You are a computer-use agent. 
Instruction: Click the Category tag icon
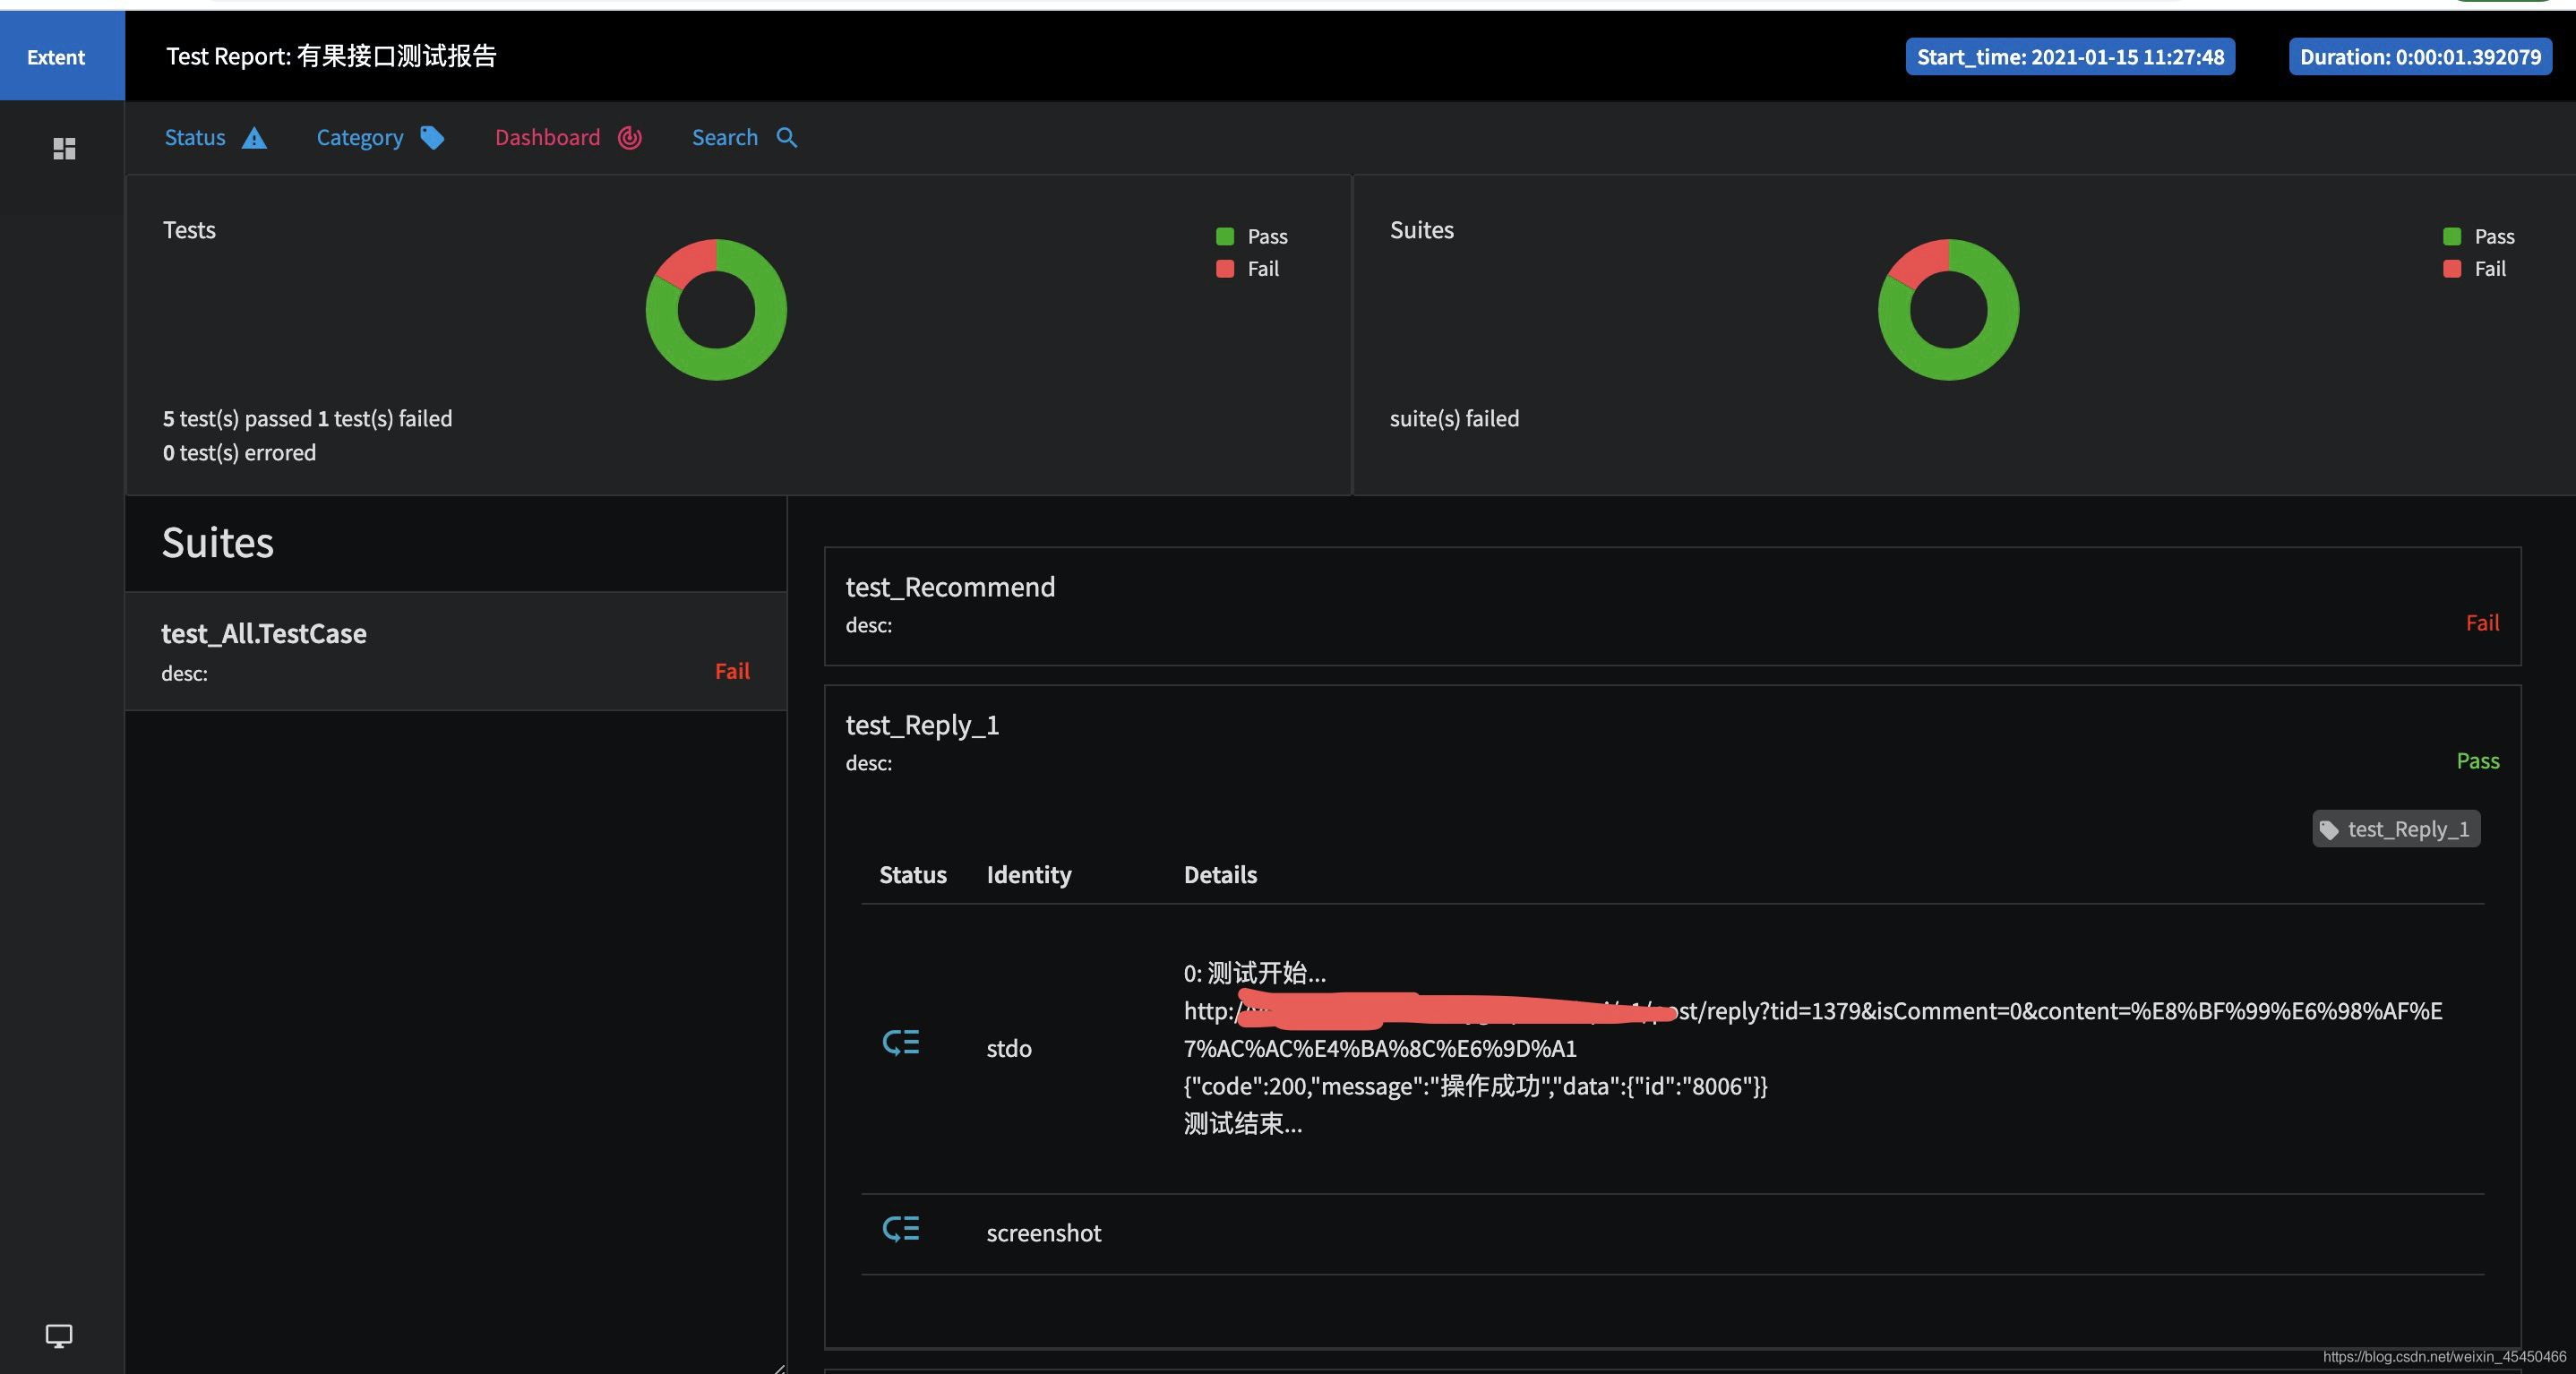tap(432, 138)
